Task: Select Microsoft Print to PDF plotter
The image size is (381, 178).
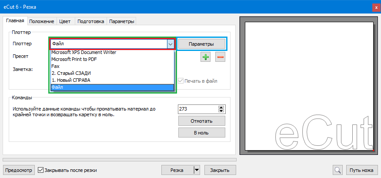Action: click(x=113, y=59)
